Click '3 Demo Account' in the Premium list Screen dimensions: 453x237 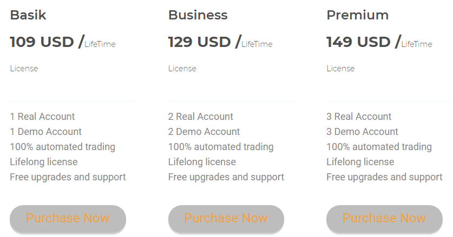362,132
